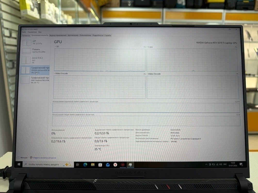Viewport: 258px width, 193px height.
Task: Switch to the Производительность tab
Action: [x=40, y=35]
